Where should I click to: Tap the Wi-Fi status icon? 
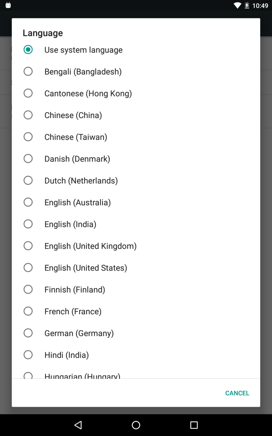237,5
